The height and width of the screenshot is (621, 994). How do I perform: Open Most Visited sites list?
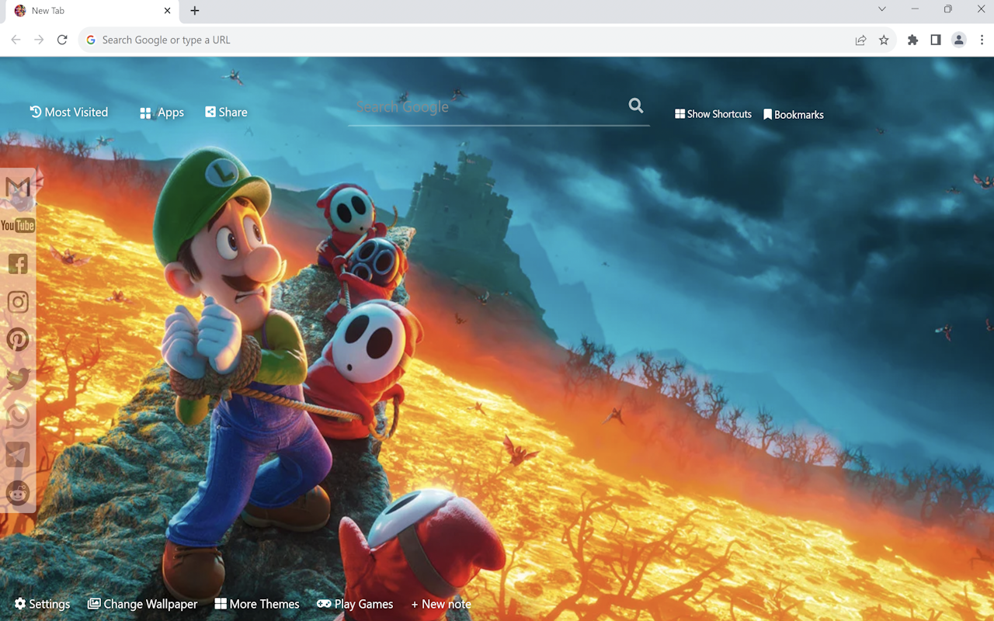click(x=68, y=112)
